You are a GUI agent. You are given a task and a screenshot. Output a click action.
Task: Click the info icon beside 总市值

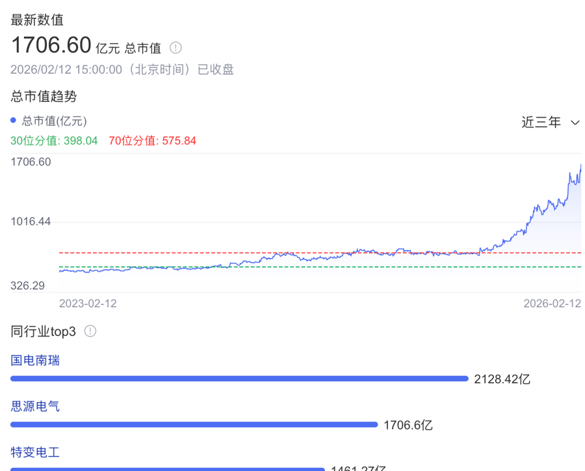[176, 47]
